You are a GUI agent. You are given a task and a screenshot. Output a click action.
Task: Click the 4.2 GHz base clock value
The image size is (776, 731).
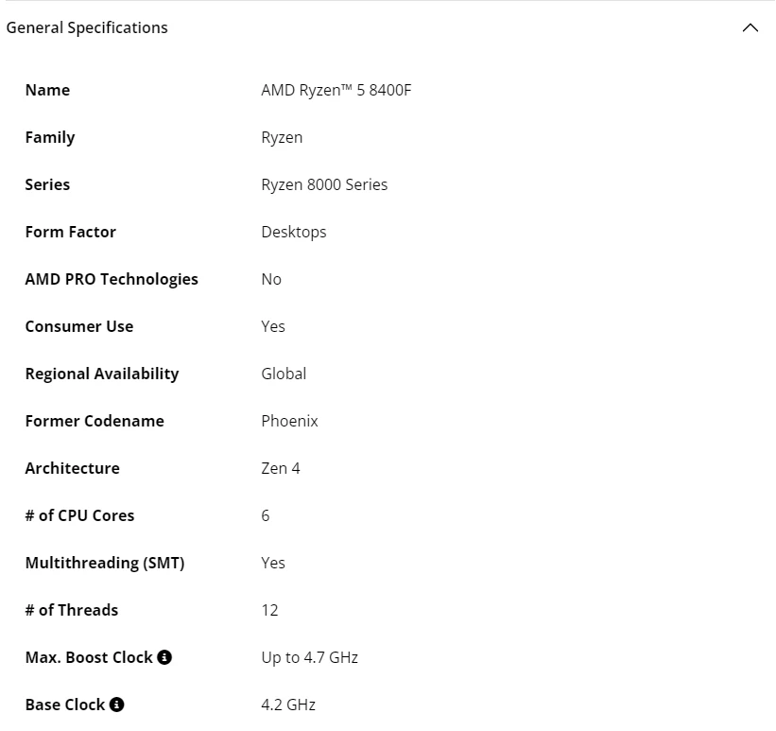288,705
